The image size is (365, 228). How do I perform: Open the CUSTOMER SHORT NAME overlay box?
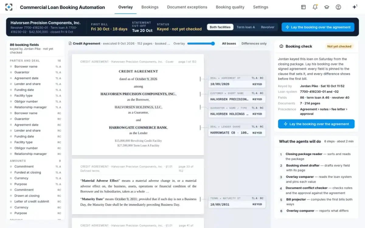237,96
